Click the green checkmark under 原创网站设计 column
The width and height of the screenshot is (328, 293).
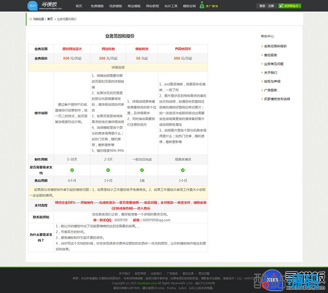72,170
